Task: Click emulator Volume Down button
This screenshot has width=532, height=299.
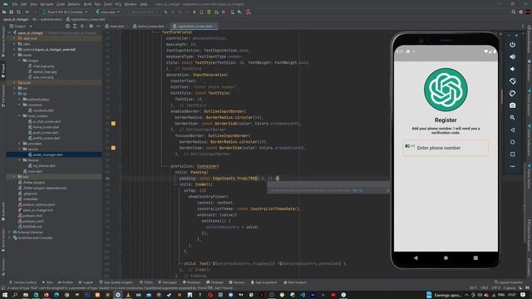Action: (x=512, y=69)
